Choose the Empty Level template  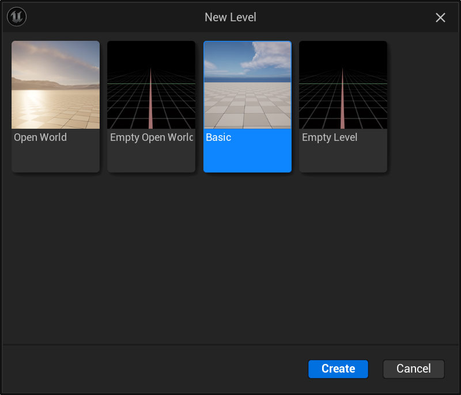point(343,106)
